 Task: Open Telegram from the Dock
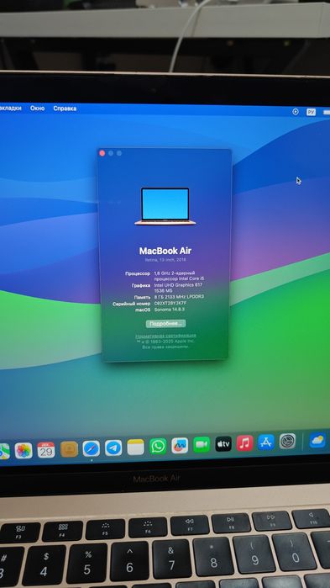[113, 448]
